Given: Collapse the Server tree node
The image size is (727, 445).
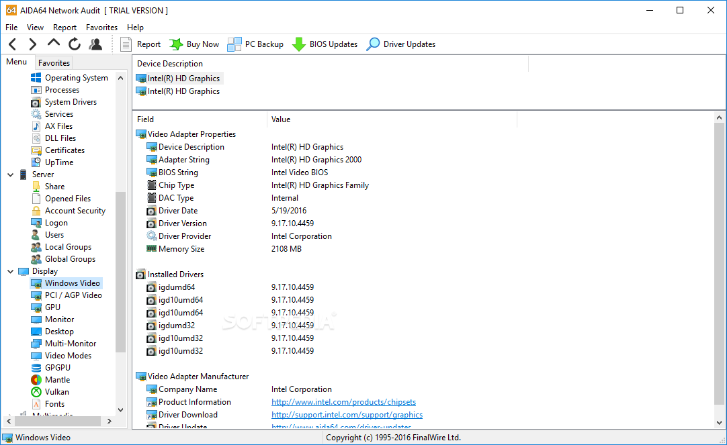Looking at the screenshot, I should (10, 175).
